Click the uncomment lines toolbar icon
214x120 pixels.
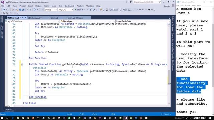point(30,10)
